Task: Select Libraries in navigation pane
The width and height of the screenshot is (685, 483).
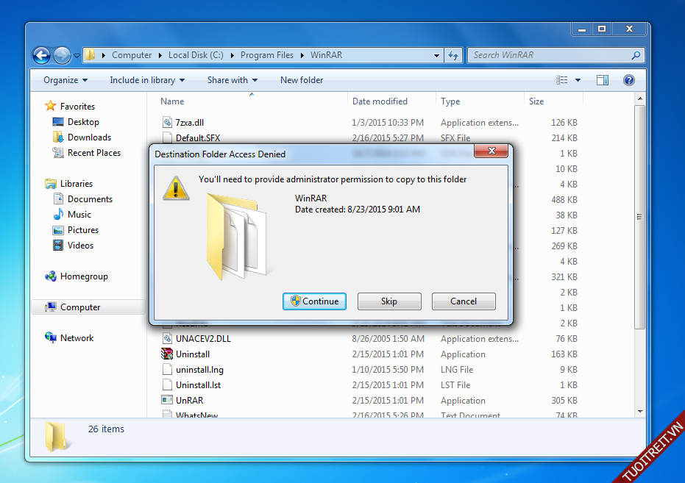Action: [x=77, y=183]
